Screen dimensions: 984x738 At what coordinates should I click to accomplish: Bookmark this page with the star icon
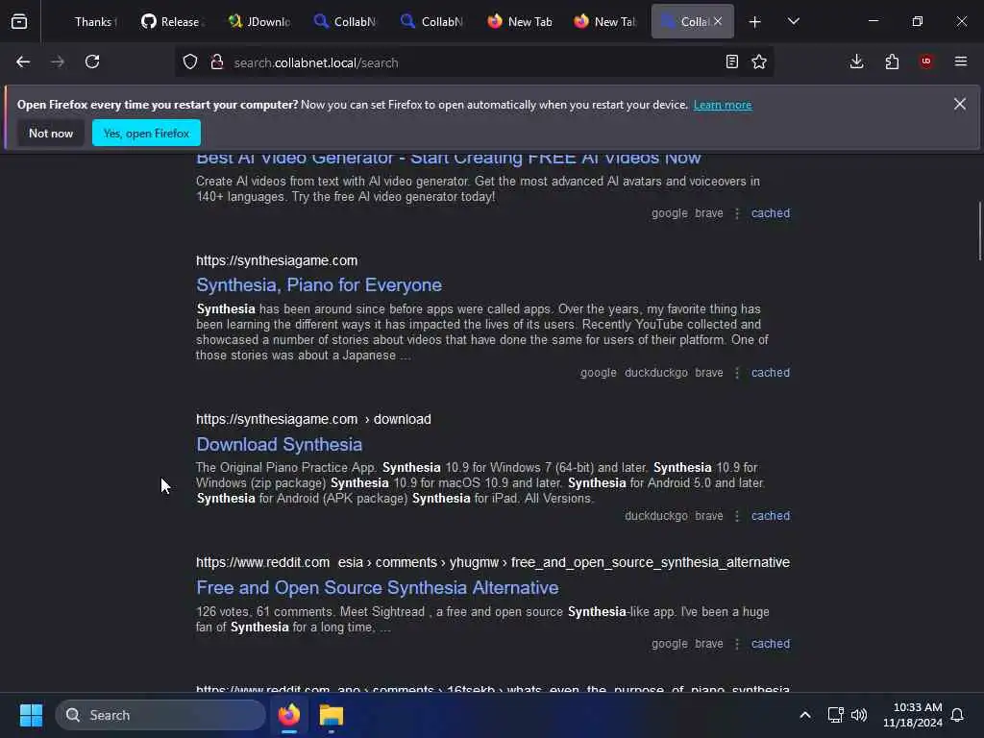[x=759, y=62]
